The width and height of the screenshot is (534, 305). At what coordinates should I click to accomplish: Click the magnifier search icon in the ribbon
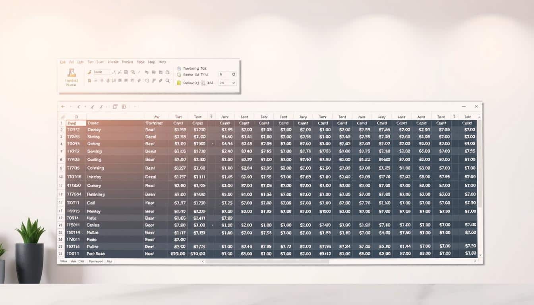[x=167, y=81]
